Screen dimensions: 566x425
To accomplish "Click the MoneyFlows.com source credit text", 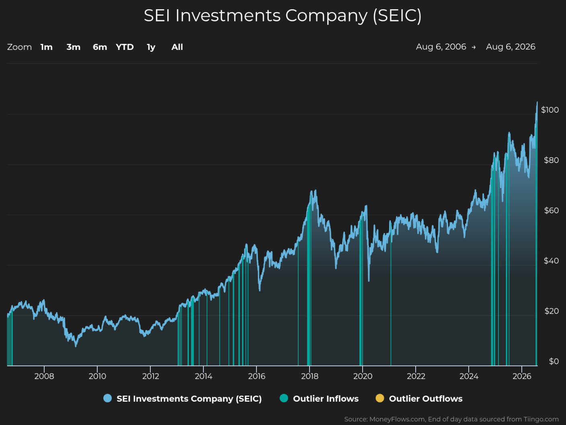I will tap(451, 419).
